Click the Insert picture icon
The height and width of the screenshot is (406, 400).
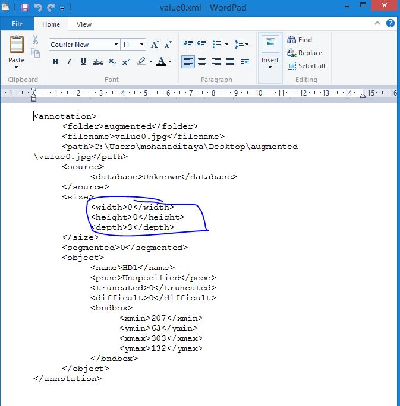270,43
